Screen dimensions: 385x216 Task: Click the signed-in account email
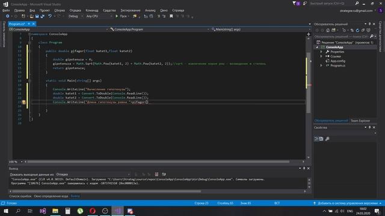point(356,11)
